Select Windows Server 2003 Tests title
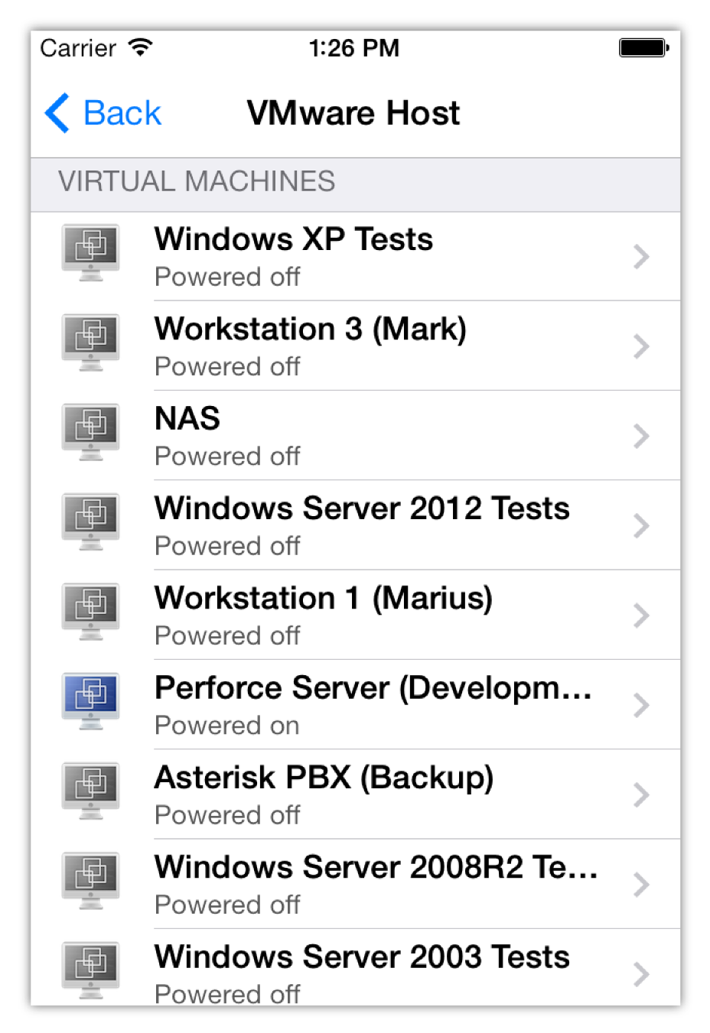Image resolution: width=710 pixels, height=1033 pixels. tap(362, 957)
